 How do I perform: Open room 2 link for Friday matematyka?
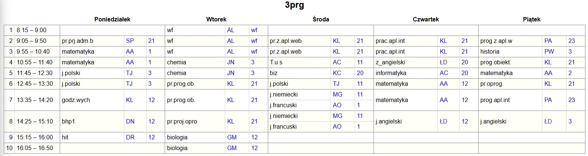point(570,73)
